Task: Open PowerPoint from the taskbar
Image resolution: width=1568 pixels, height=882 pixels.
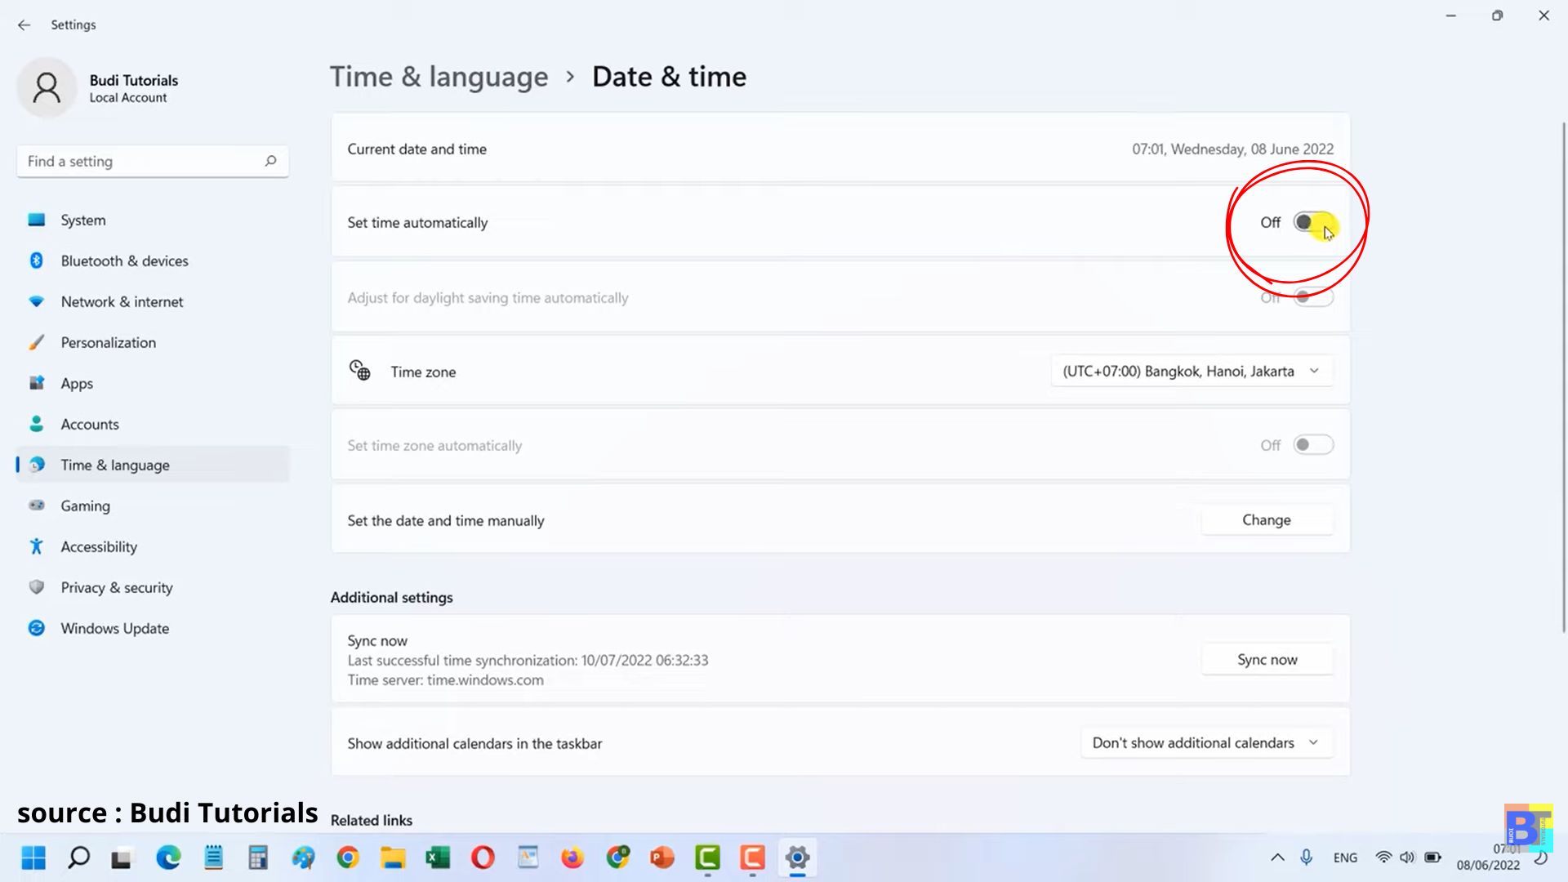Action: coord(662,857)
